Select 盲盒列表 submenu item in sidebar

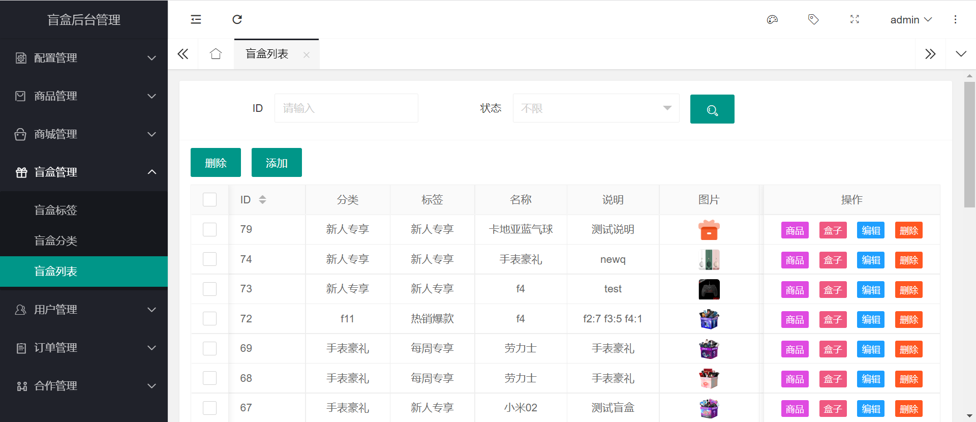coord(84,272)
